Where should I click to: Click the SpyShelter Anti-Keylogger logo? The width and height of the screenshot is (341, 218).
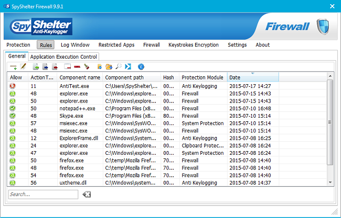[41, 27]
